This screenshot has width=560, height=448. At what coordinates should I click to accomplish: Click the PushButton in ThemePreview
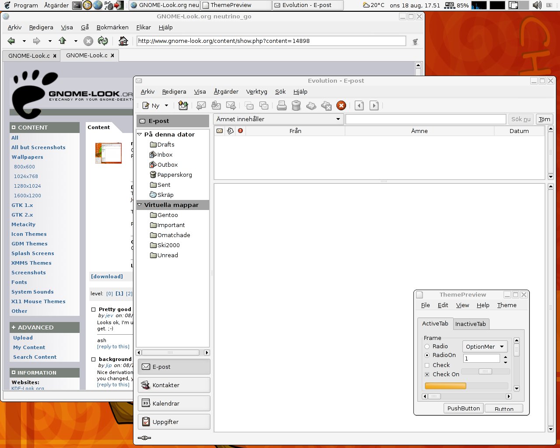(x=463, y=409)
